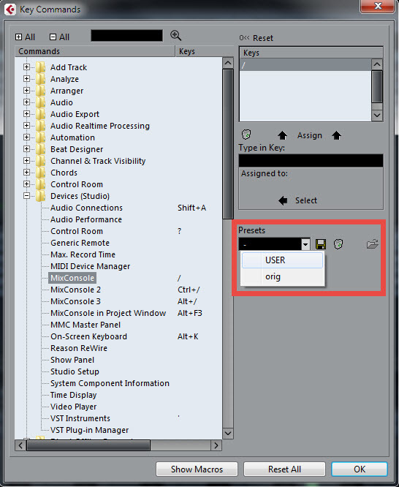Expand the Analyze category
The image size is (399, 487).
click(x=27, y=78)
